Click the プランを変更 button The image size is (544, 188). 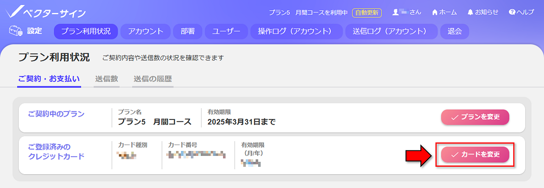[x=475, y=117]
